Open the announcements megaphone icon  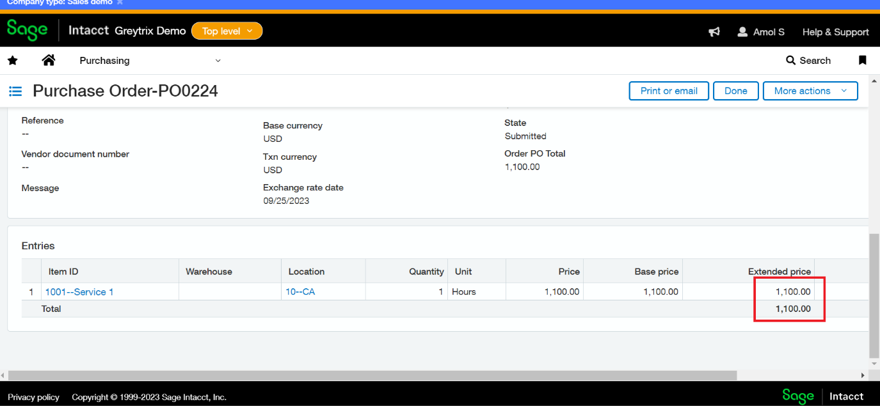click(714, 32)
